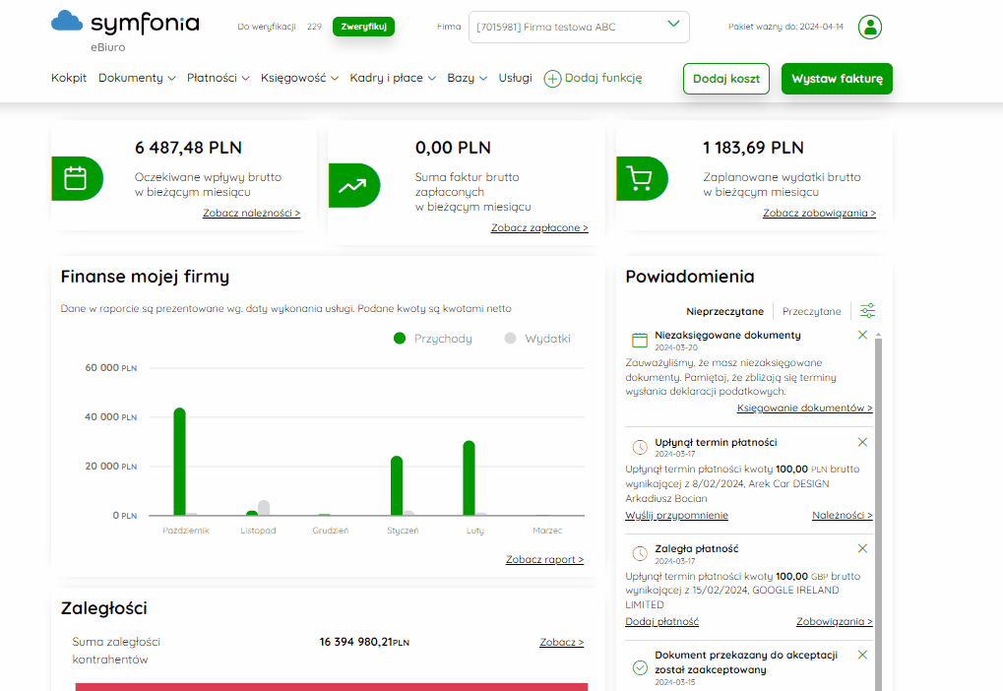Click the Symfonia cloud logo
The image size is (1003, 691).
[x=67, y=21]
